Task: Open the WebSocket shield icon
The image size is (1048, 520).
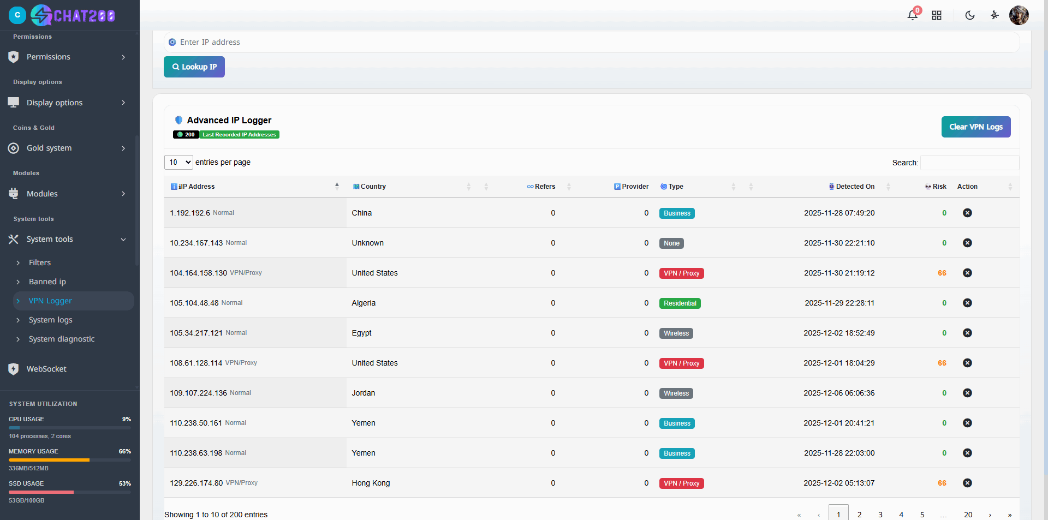Action: 13,369
